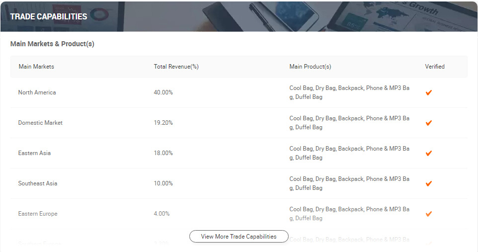
Task: Select the Eastern Asia row label
Action: pyautogui.click(x=34, y=153)
